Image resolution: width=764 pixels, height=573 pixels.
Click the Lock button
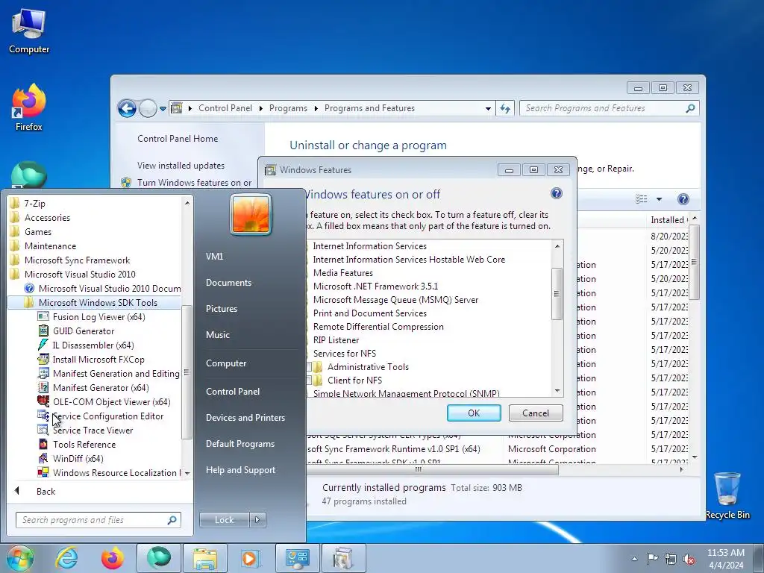224,520
